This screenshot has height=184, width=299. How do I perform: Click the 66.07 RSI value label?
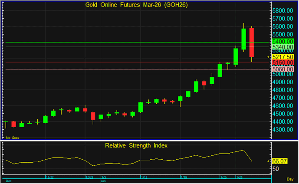[x=280, y=161]
